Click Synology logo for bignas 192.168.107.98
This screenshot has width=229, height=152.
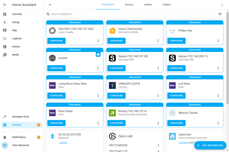(x=112, y=58)
